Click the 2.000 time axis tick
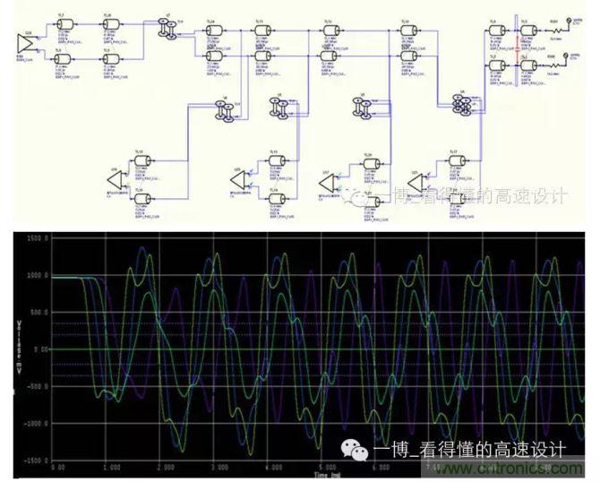The width and height of the screenshot is (600, 482). tap(165, 468)
